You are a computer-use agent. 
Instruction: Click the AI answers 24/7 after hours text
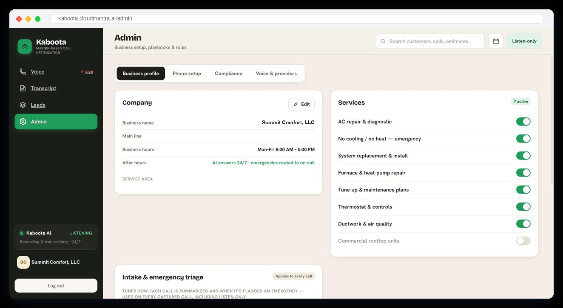[x=264, y=163]
